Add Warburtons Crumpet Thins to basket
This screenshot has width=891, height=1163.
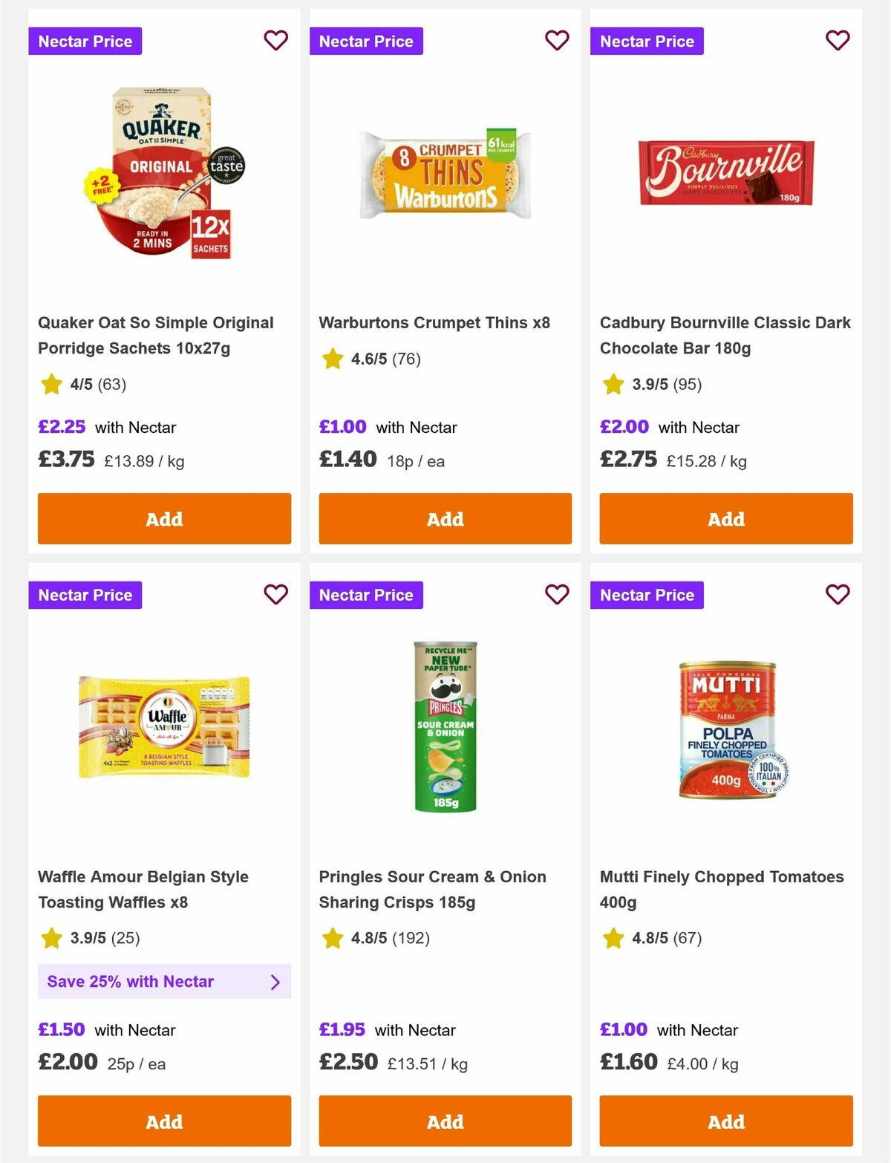tap(444, 518)
